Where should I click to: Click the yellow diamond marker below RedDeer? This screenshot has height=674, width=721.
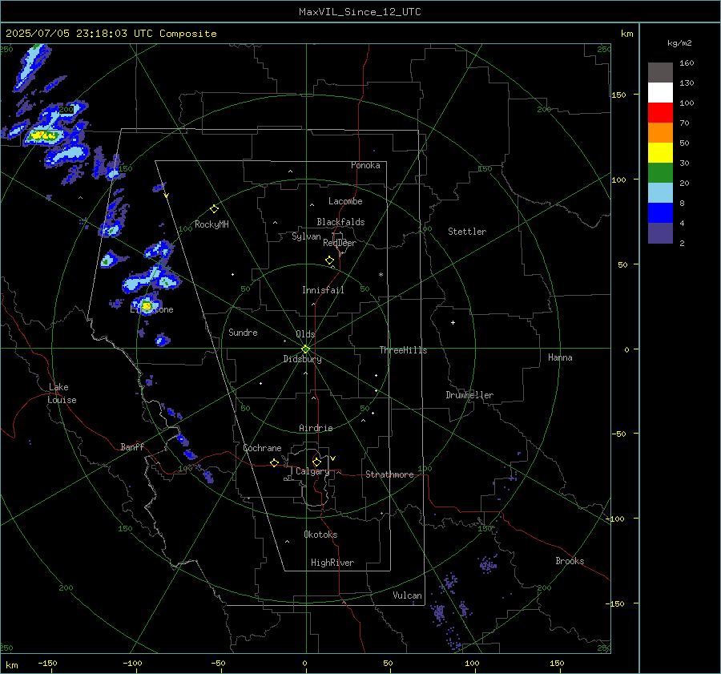(x=329, y=260)
